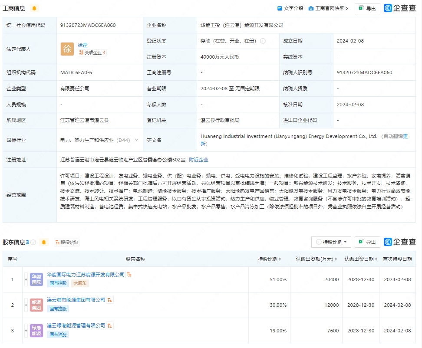Sort by 认缴出资额 column header
The height and width of the screenshot is (348, 422).
pyautogui.click(x=316, y=259)
